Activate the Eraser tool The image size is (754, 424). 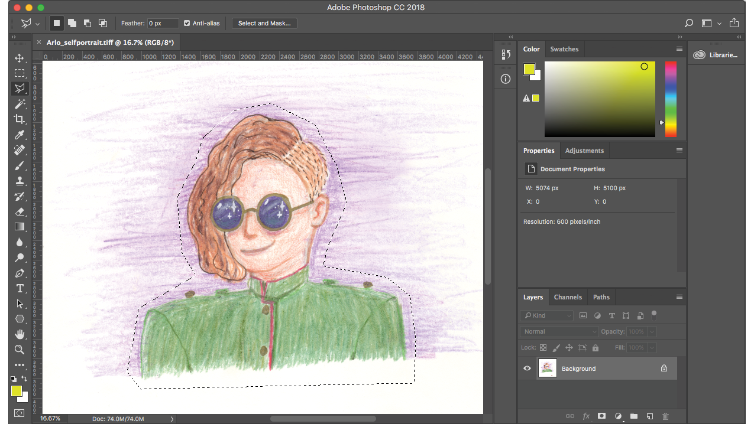click(x=20, y=211)
